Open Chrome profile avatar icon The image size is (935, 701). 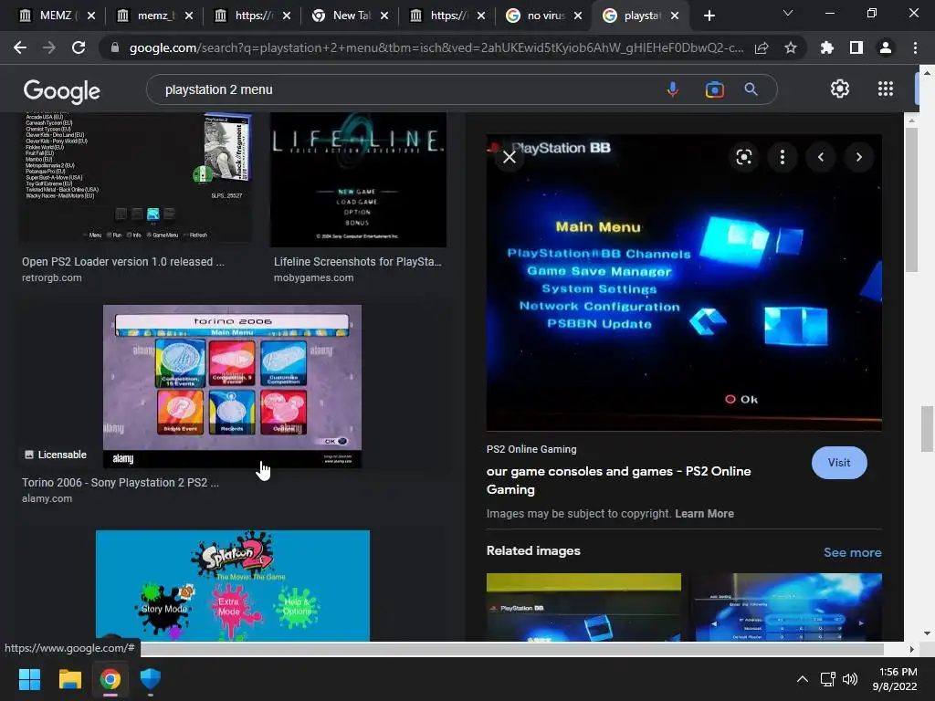[x=886, y=47]
